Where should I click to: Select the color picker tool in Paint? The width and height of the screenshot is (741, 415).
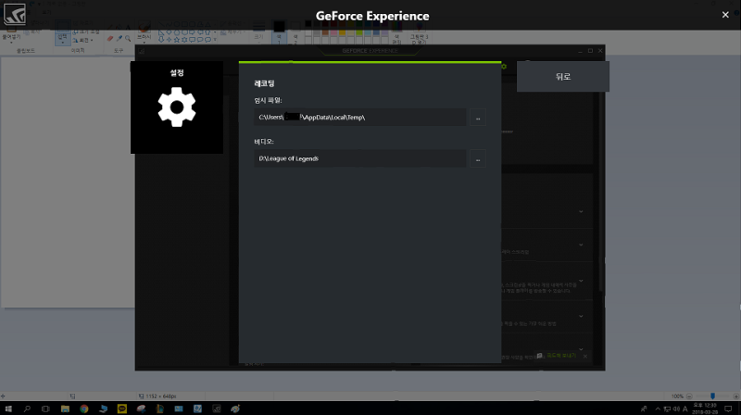119,39
